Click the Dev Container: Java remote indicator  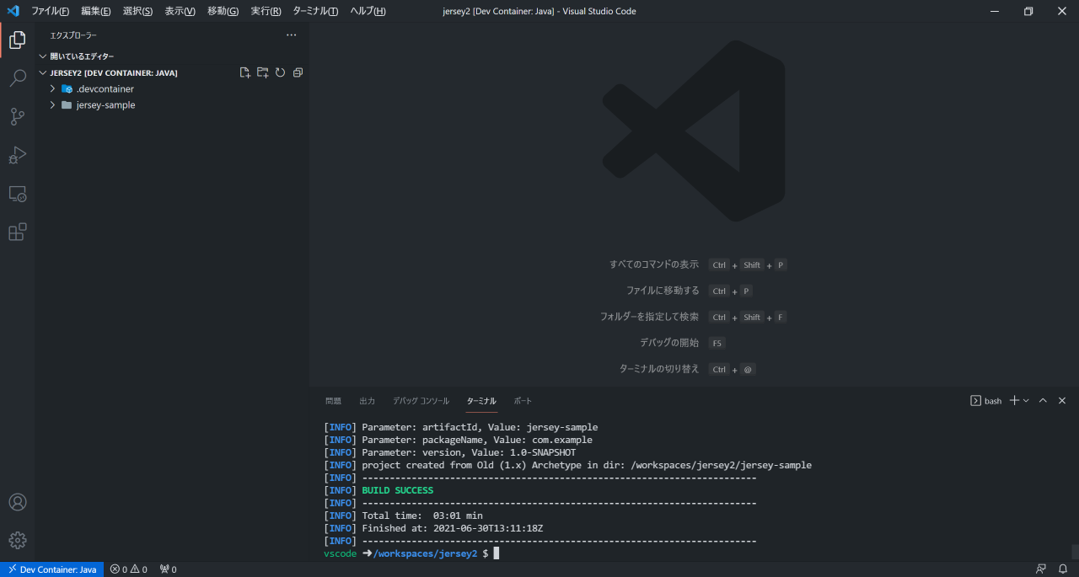pyautogui.click(x=51, y=569)
